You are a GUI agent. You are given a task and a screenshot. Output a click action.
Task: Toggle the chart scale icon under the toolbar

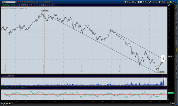169,5
